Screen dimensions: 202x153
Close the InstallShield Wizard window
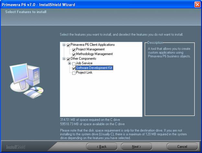(197, 5)
